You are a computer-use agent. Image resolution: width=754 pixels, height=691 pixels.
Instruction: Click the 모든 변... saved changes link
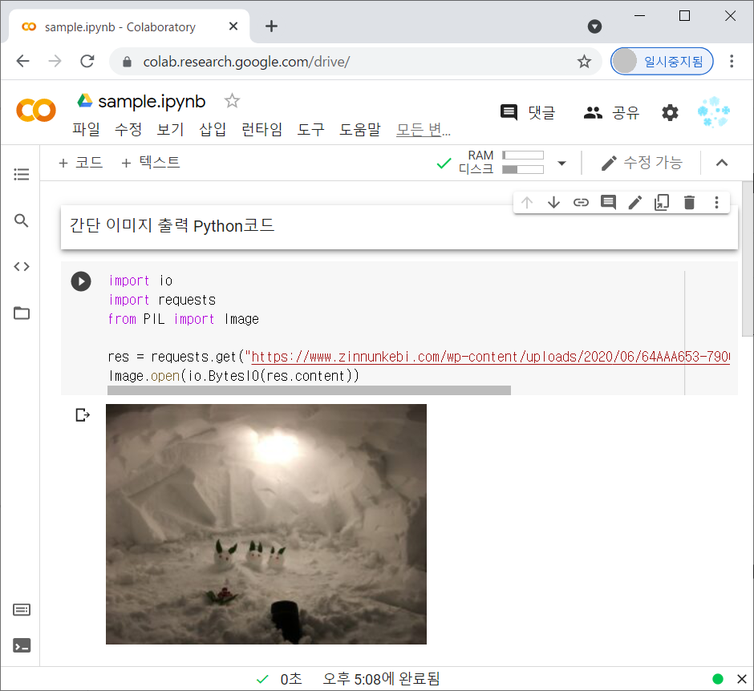[424, 129]
